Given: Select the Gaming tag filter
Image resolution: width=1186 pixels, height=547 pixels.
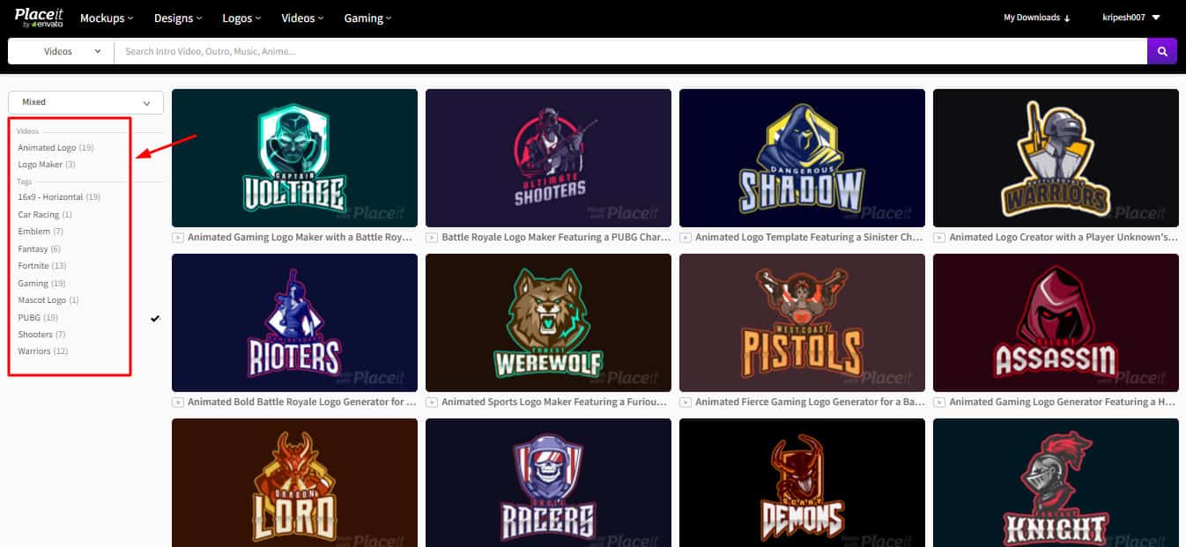Looking at the screenshot, I should pyautogui.click(x=41, y=284).
